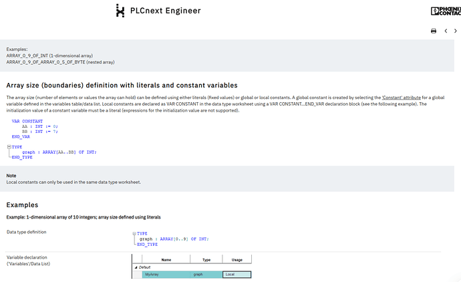Click 'graph : ARRAY[0..9] OF INT;' code line
The height and width of the screenshot is (282, 461).
(x=174, y=239)
